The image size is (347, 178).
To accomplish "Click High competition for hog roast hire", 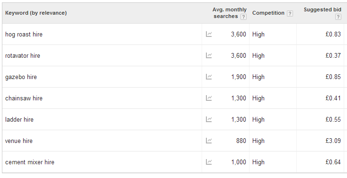I will [x=258, y=35].
